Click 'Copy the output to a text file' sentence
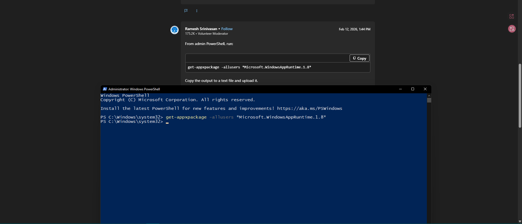Screen dimensions: 522x224 221,81
